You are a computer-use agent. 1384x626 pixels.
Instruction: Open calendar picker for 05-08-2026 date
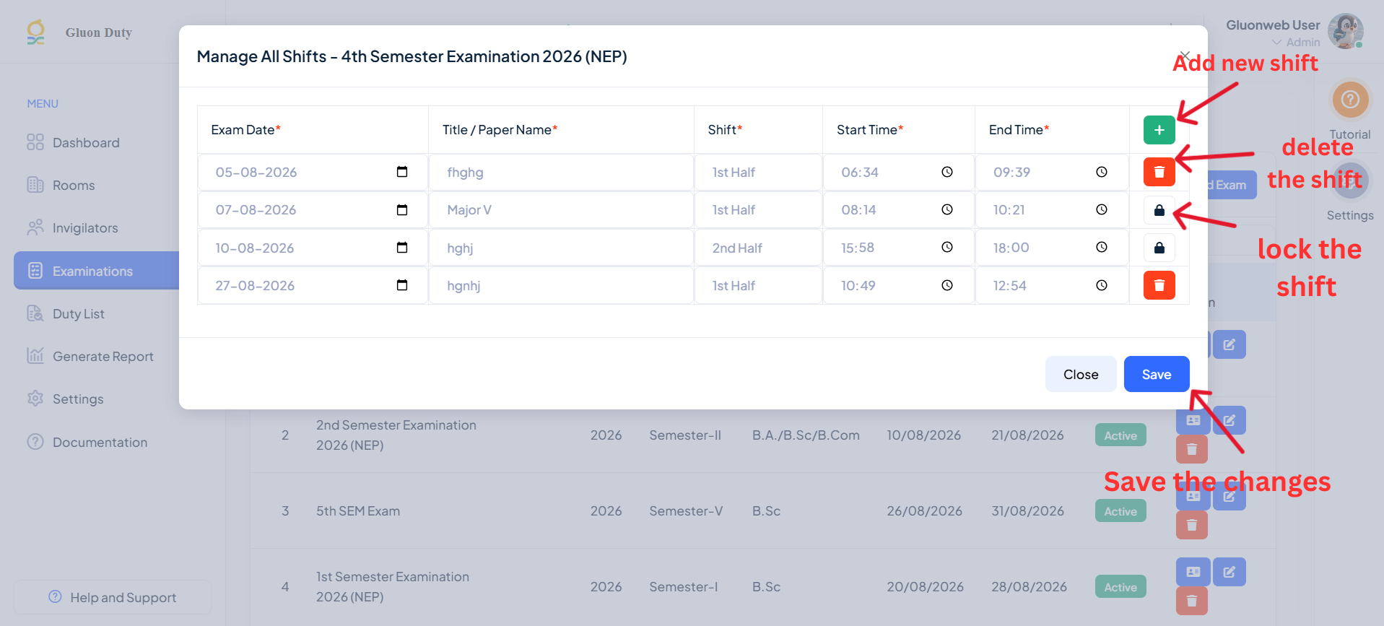tap(402, 172)
